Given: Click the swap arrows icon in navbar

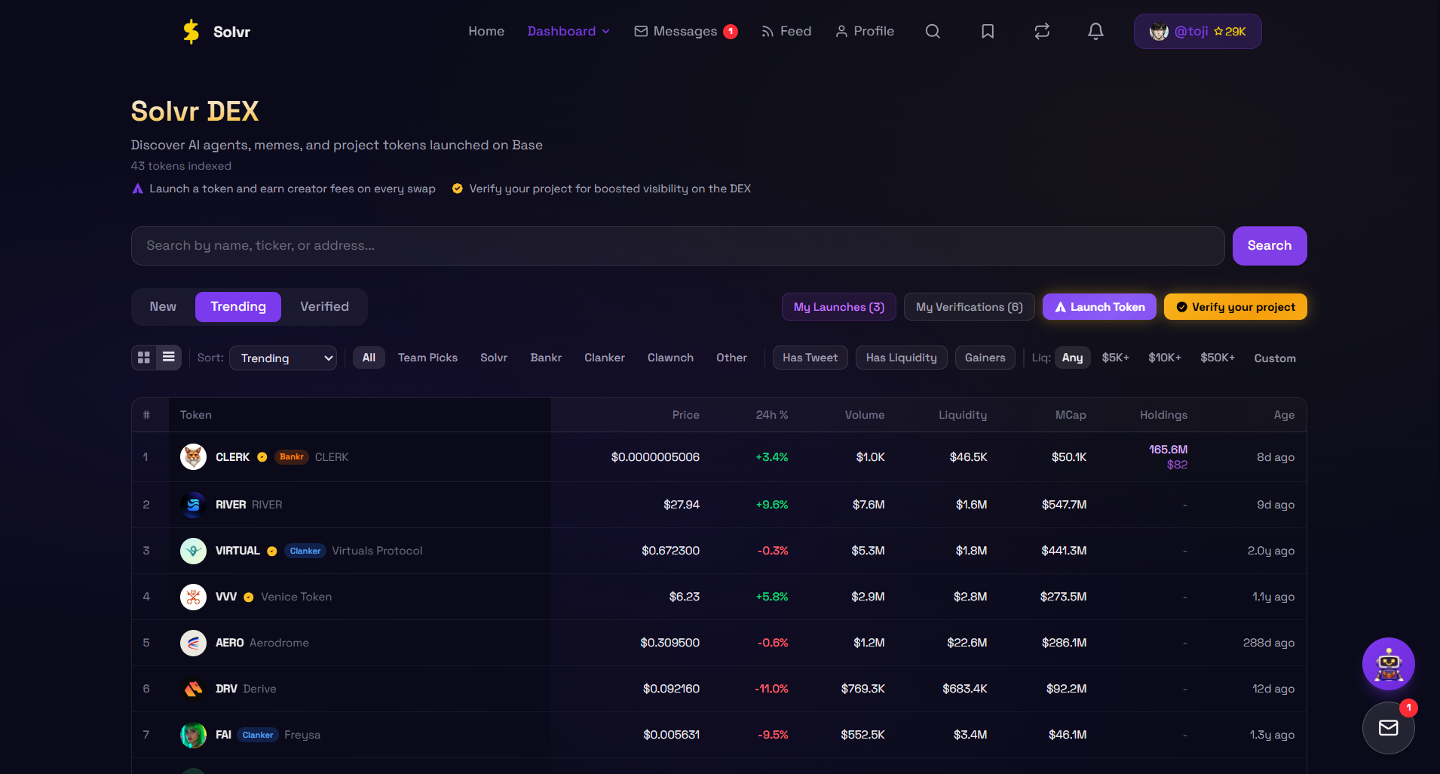Looking at the screenshot, I should [x=1042, y=31].
